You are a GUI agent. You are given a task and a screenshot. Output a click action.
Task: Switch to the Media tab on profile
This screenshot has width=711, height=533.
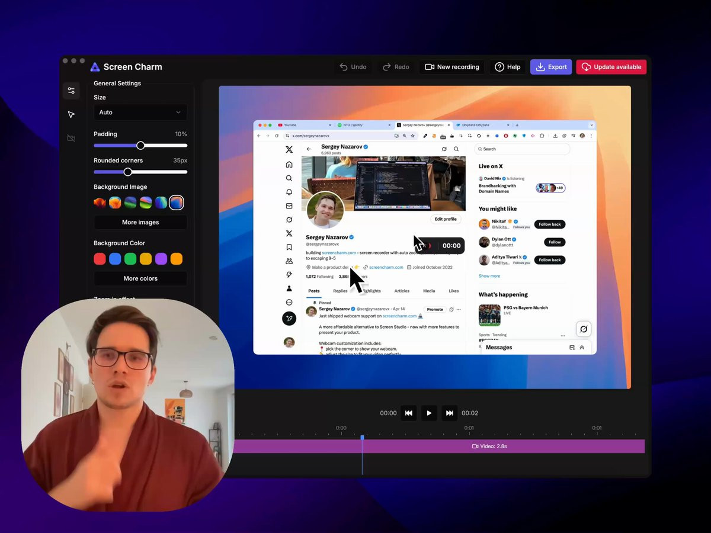429,291
